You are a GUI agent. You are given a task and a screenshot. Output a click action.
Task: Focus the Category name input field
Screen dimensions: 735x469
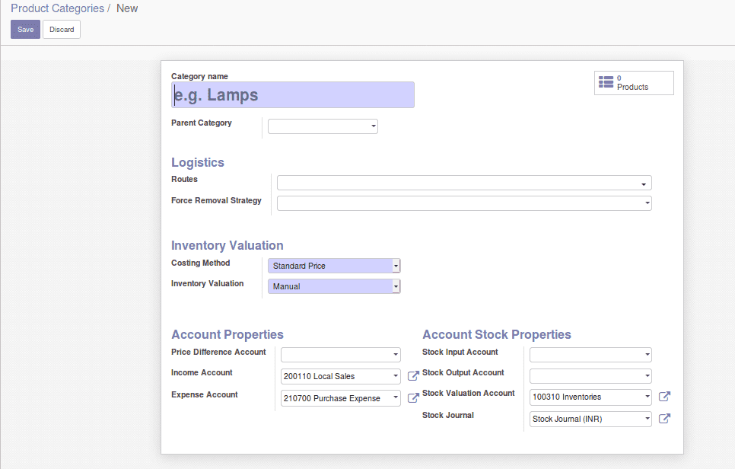tap(292, 94)
